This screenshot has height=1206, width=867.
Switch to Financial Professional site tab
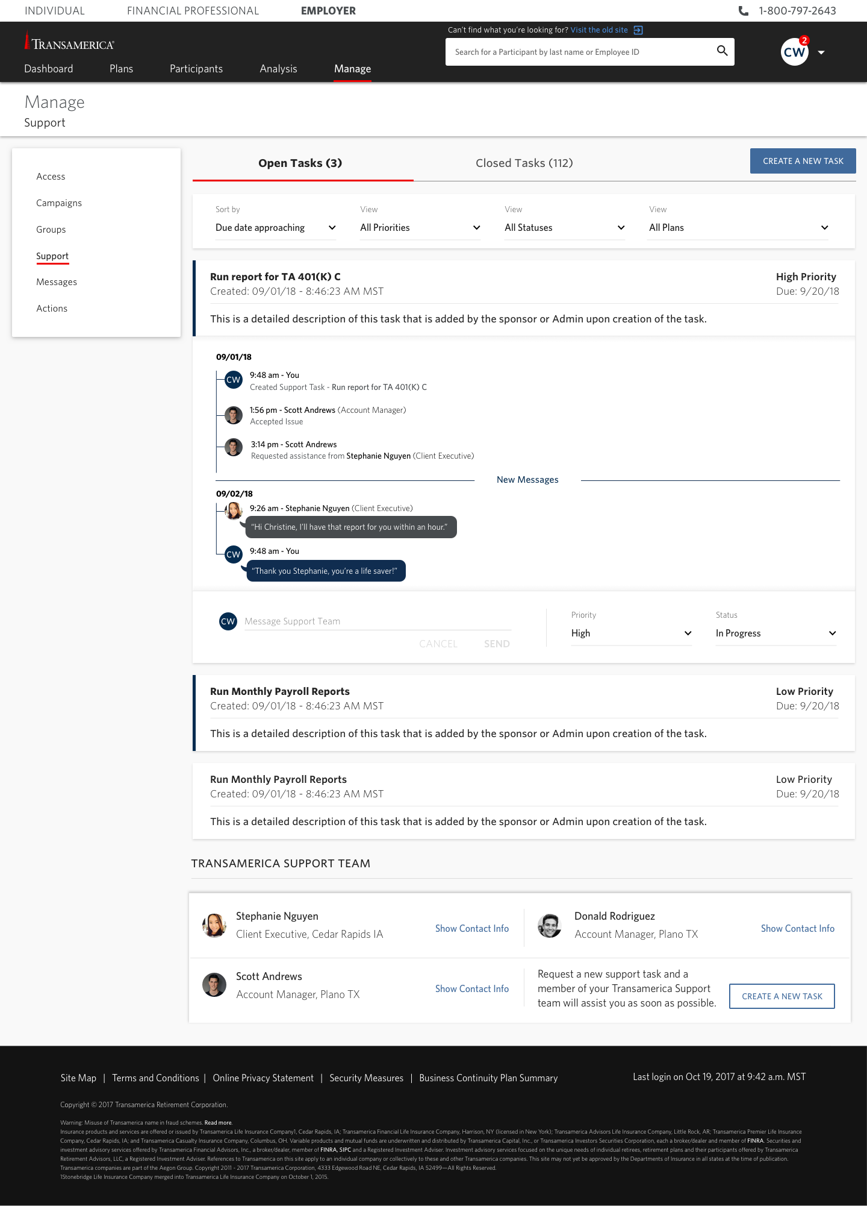tap(193, 11)
